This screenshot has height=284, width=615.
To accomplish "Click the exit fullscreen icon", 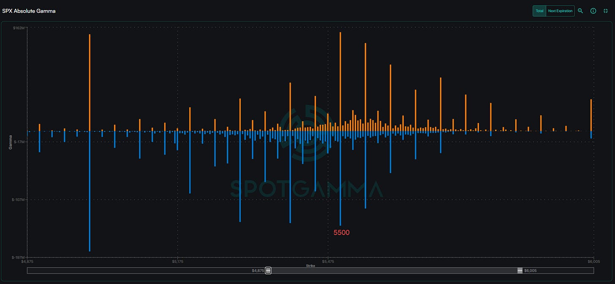I will point(606,11).
